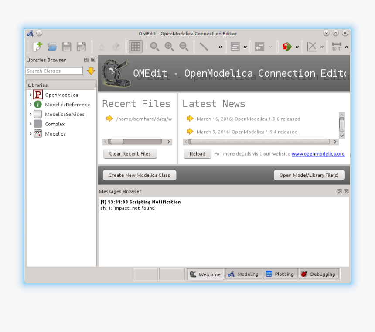375x332 pixels.
Task: Click the Redo toolbar icon
Action: pyautogui.click(x=116, y=46)
